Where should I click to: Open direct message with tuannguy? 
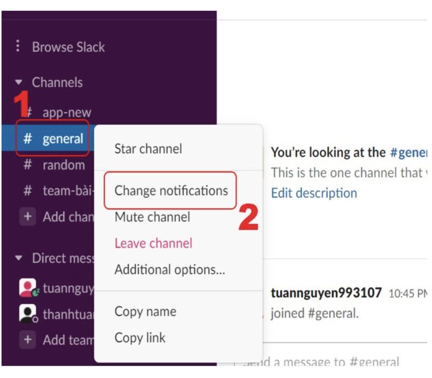click(x=69, y=289)
